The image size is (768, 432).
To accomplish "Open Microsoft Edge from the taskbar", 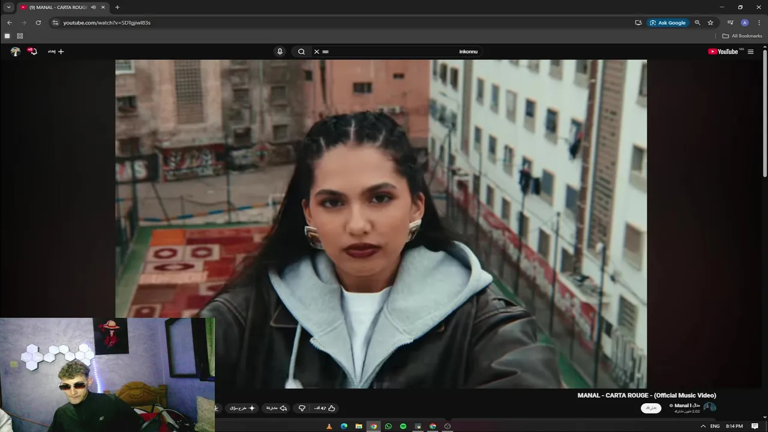I will (x=344, y=426).
